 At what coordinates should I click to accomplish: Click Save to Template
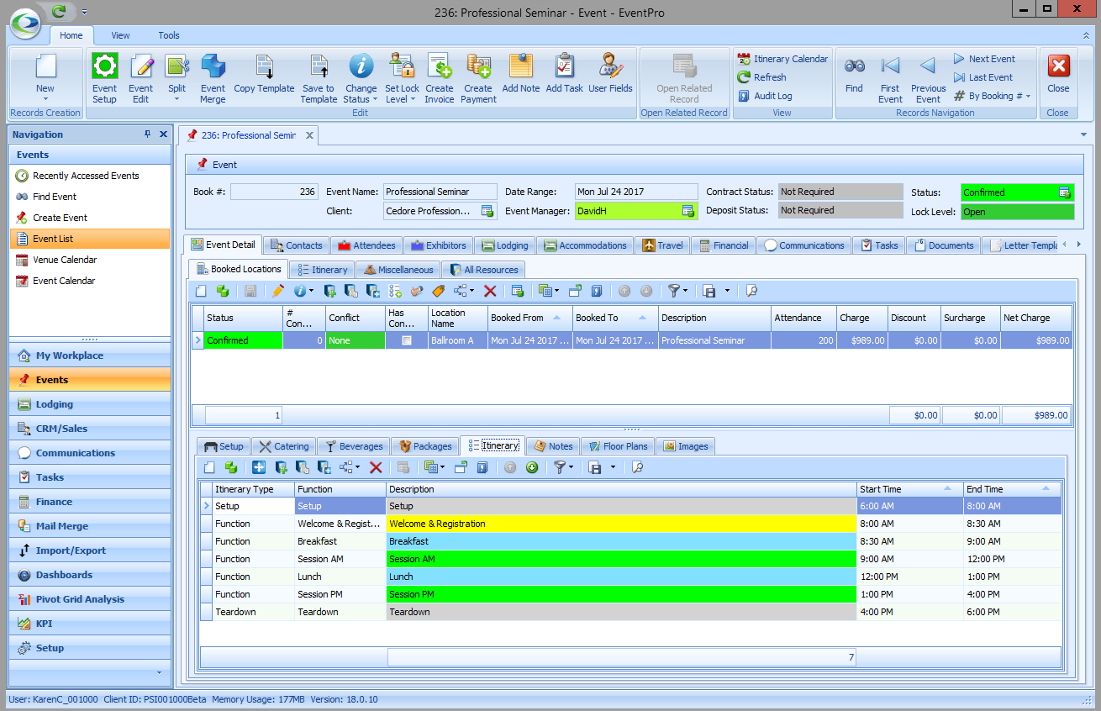319,78
